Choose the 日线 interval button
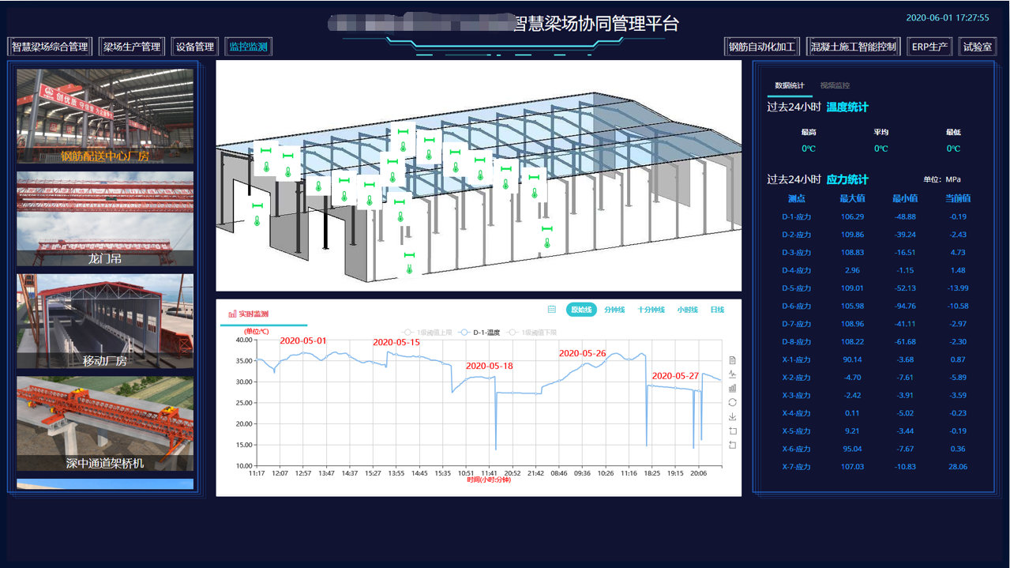Screen dimensions: 1010x568 (717, 310)
